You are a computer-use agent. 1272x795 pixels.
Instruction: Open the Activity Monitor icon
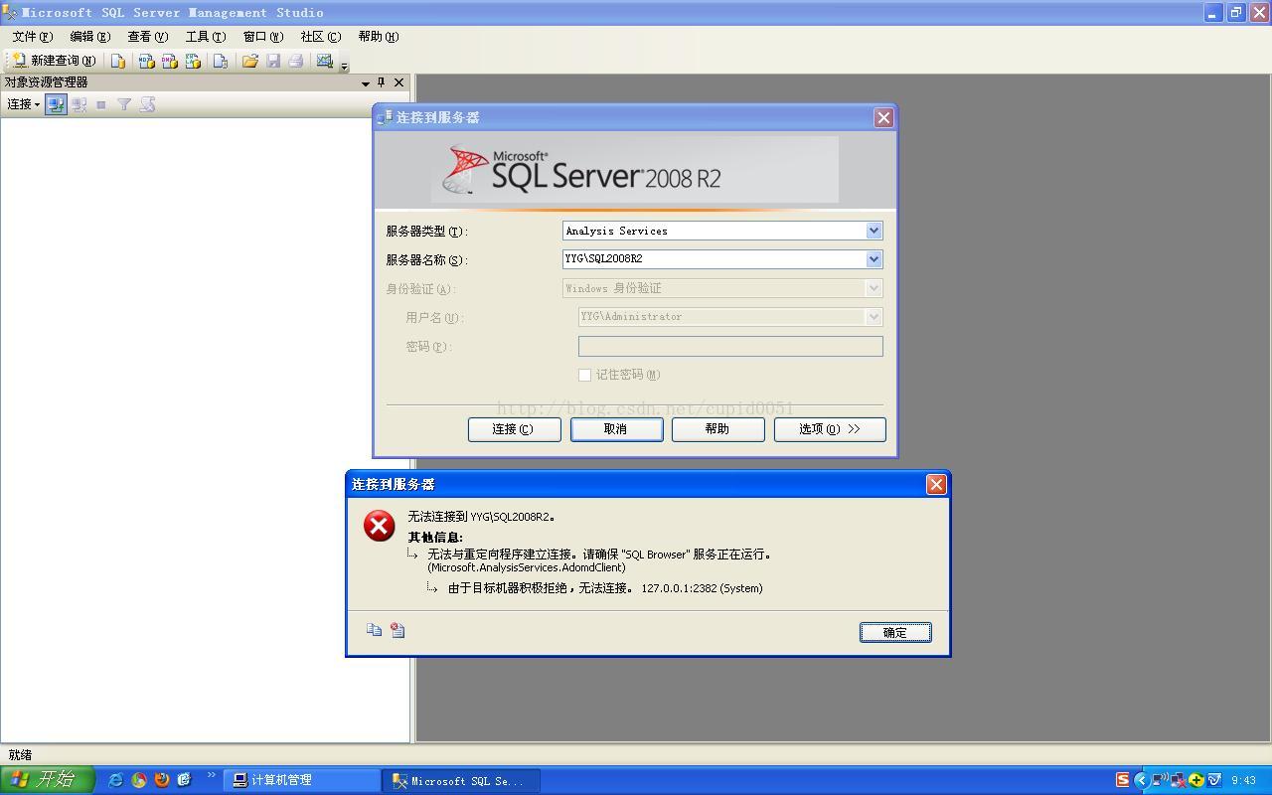[325, 61]
